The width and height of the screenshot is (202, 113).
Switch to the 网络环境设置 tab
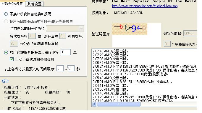[12, 4]
